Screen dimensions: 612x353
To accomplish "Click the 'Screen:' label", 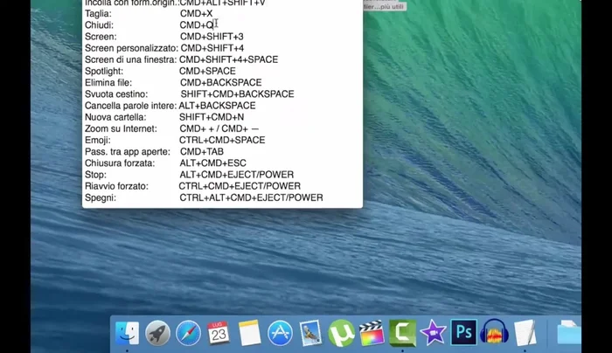I will click(101, 37).
